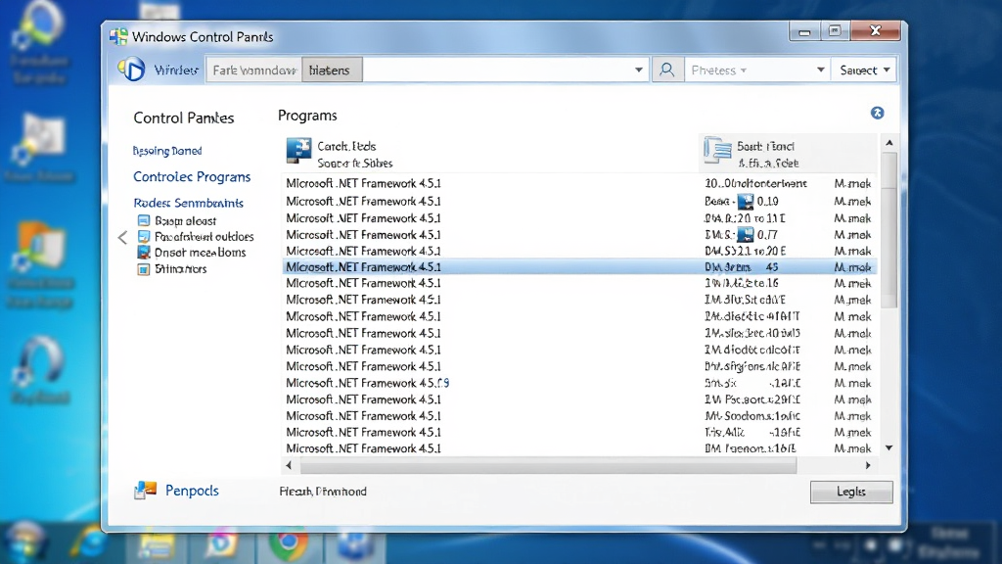Viewport: 1002px width, 564px height.
Task: Open File Explorer from the taskbar
Action: (x=157, y=544)
